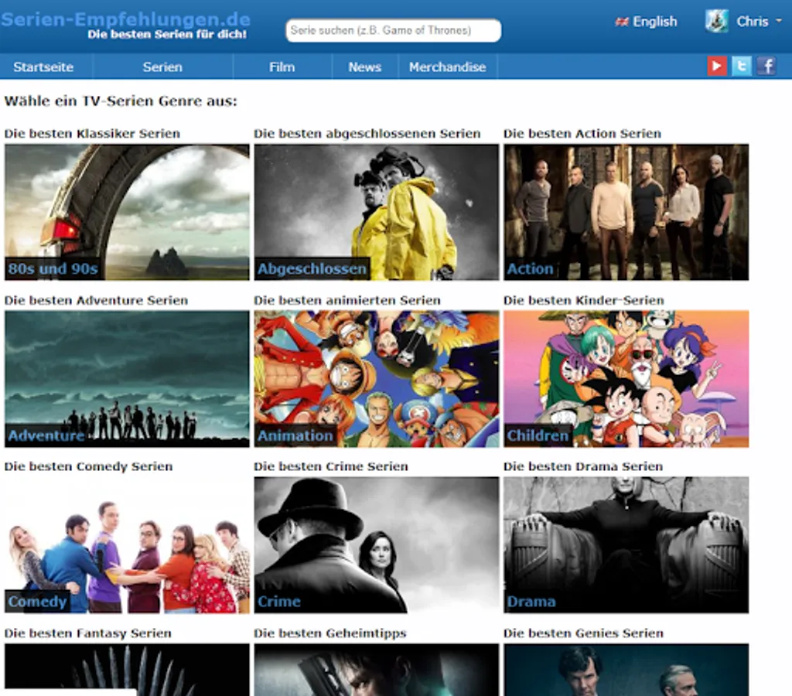Viewport: 792px width, 696px height.
Task: Click 'Die besten animierten Serien' heading
Action: click(347, 300)
